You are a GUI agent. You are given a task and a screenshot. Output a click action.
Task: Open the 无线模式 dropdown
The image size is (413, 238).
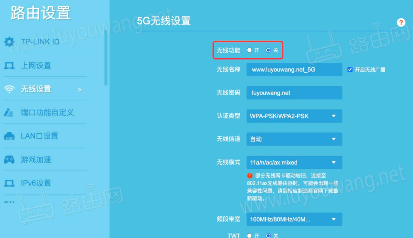tap(294, 162)
